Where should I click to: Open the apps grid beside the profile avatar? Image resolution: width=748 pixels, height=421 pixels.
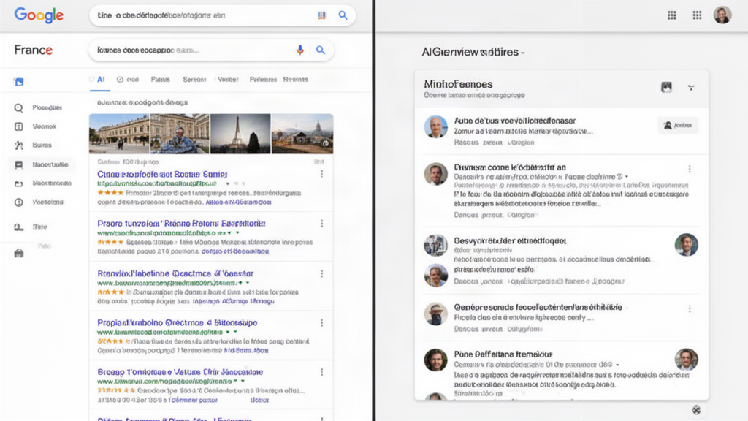(x=697, y=15)
